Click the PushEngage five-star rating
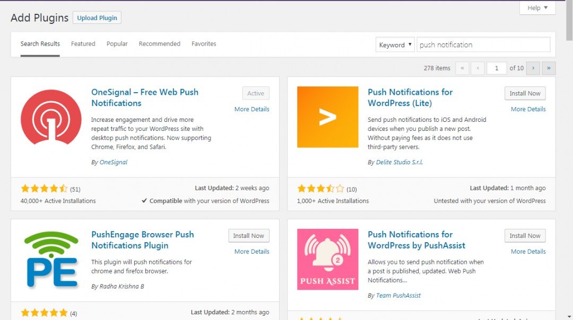Viewport: 573px width, 320px height. pyautogui.click(x=44, y=313)
